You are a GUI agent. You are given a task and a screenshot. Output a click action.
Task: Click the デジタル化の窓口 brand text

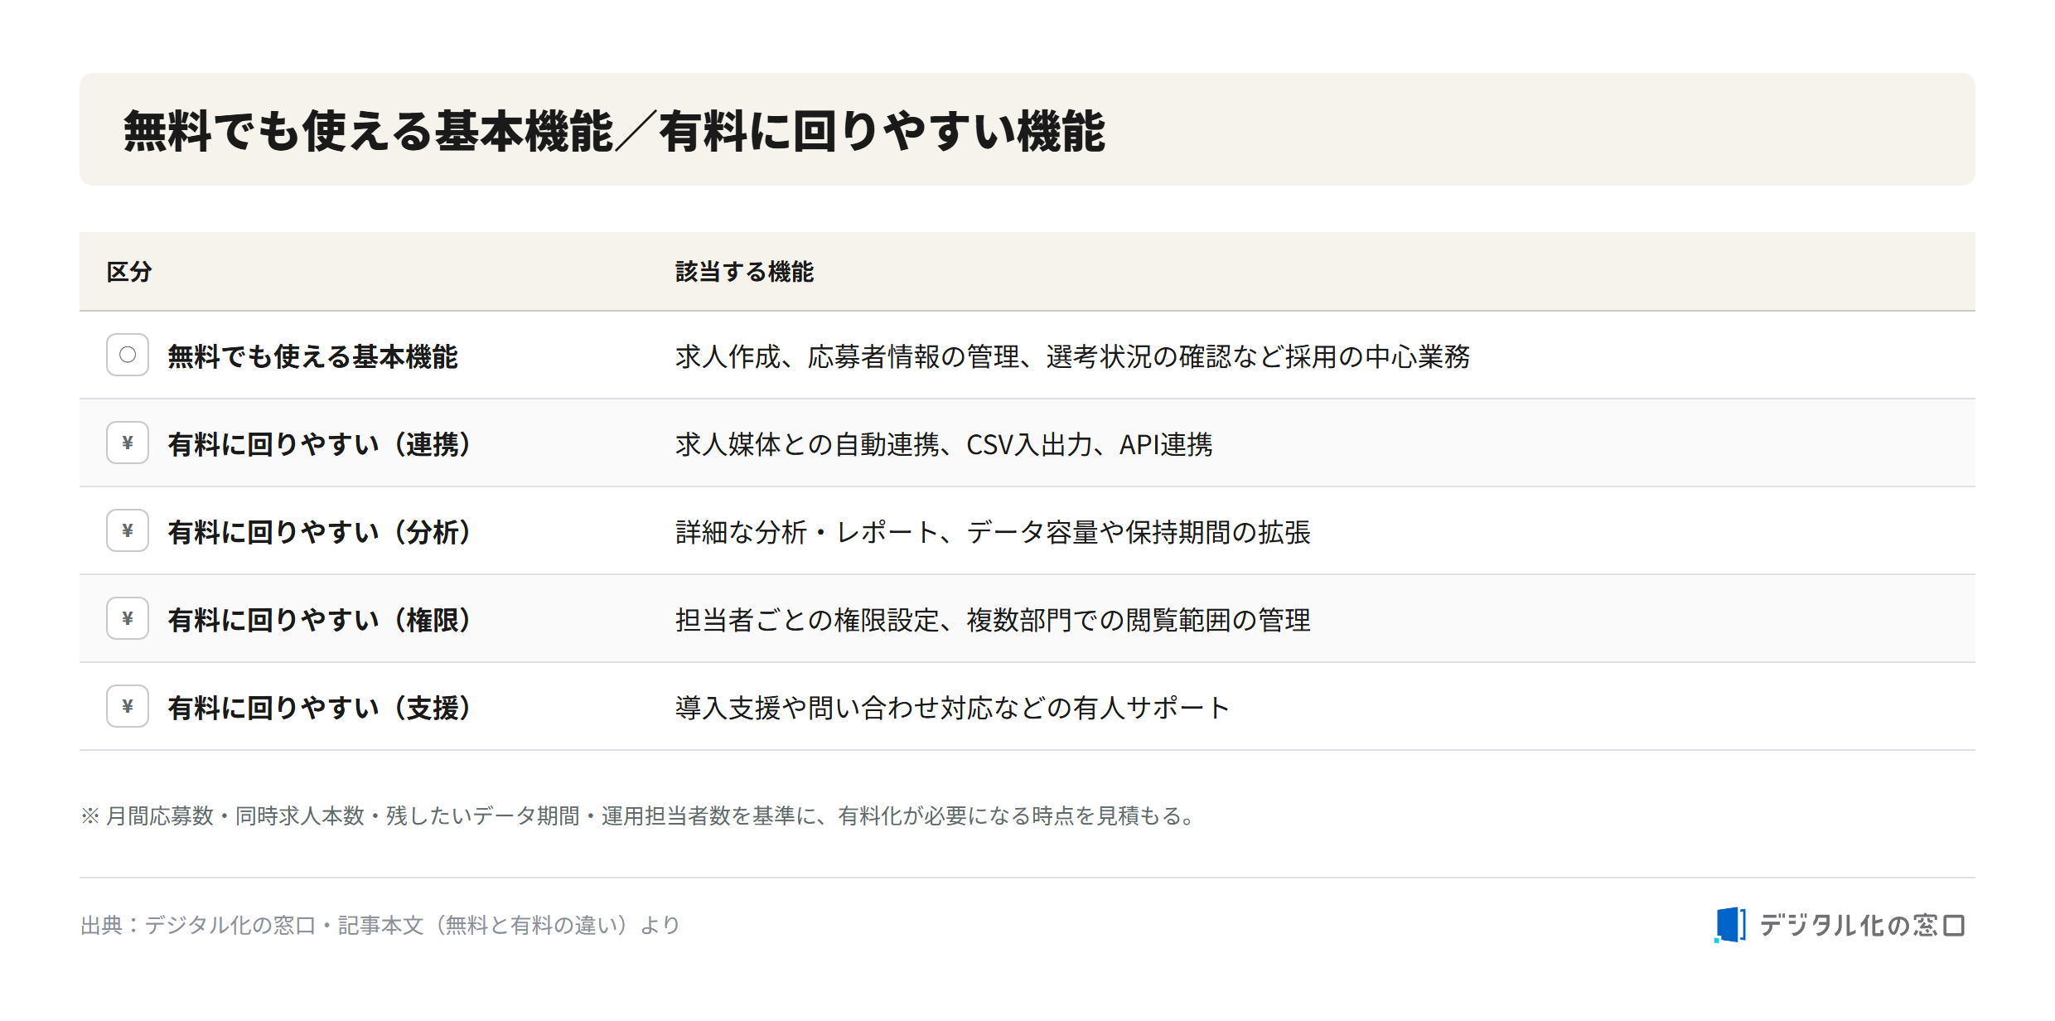(1862, 925)
